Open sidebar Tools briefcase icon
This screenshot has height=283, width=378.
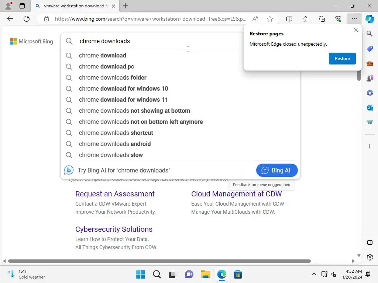(370, 63)
